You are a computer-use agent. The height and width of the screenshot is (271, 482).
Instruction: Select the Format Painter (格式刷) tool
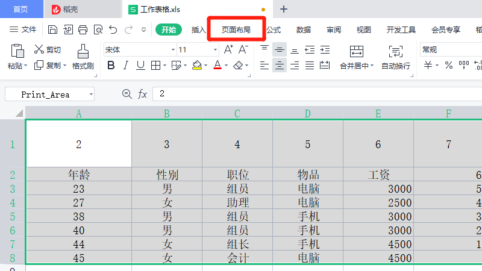(x=83, y=57)
